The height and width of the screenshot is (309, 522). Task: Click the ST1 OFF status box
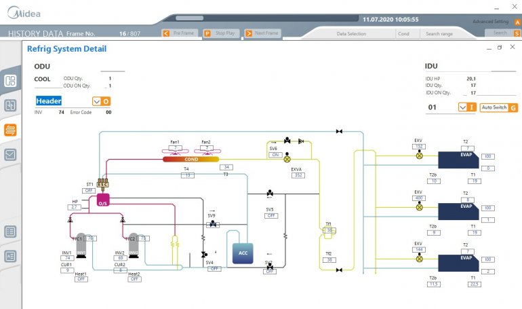89,190
